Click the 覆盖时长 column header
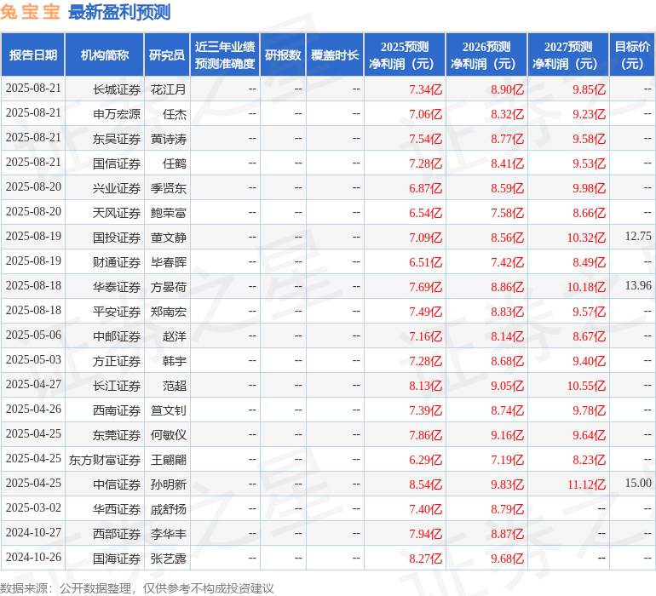 point(335,54)
